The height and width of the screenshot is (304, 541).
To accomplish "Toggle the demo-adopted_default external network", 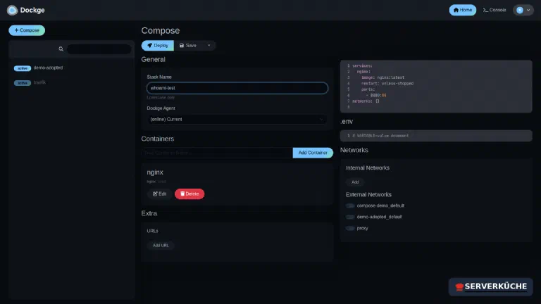I will click(x=350, y=217).
